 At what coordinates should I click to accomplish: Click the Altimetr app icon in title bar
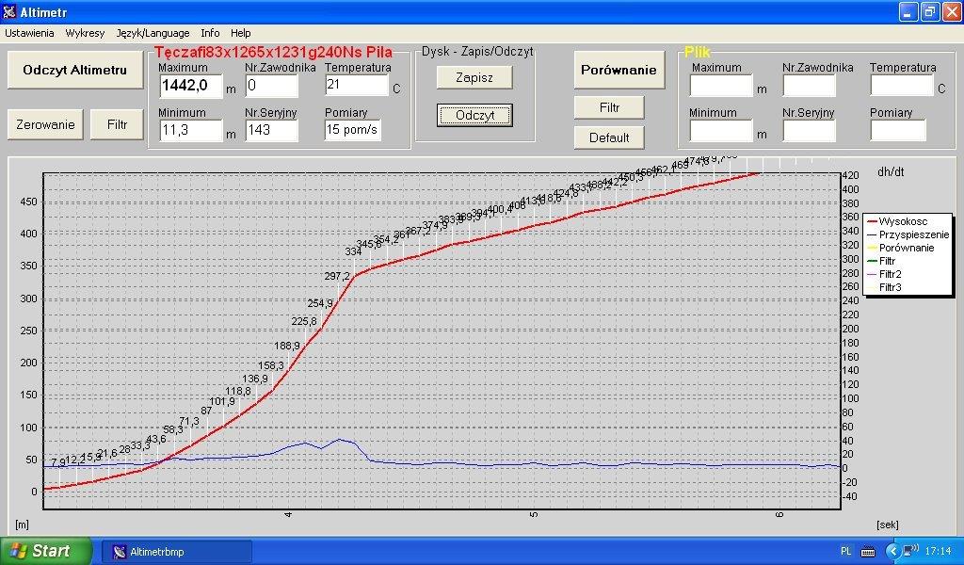click(10, 11)
